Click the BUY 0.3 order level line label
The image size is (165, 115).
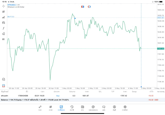tap(11, 17)
